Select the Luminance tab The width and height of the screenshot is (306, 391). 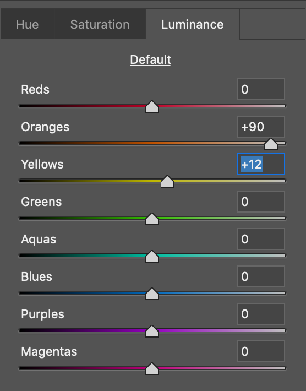click(193, 24)
